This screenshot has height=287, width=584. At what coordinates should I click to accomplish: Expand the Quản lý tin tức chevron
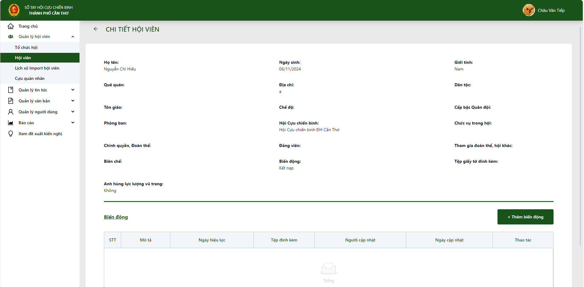coord(73,90)
